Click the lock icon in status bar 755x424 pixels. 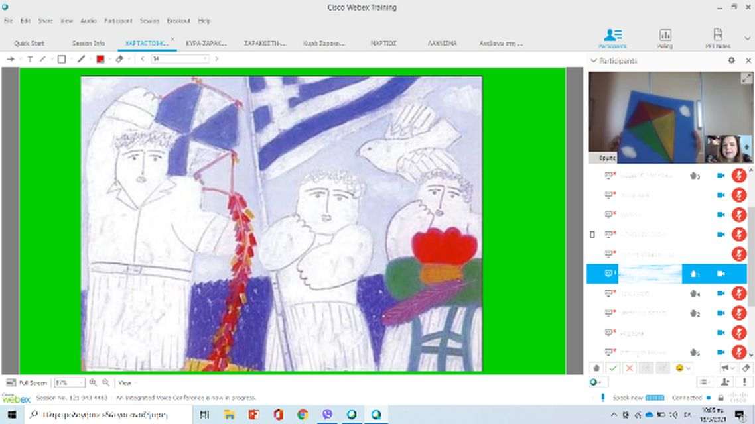click(721, 398)
